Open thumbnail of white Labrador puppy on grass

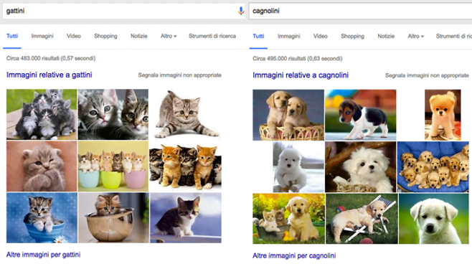tap(434, 219)
